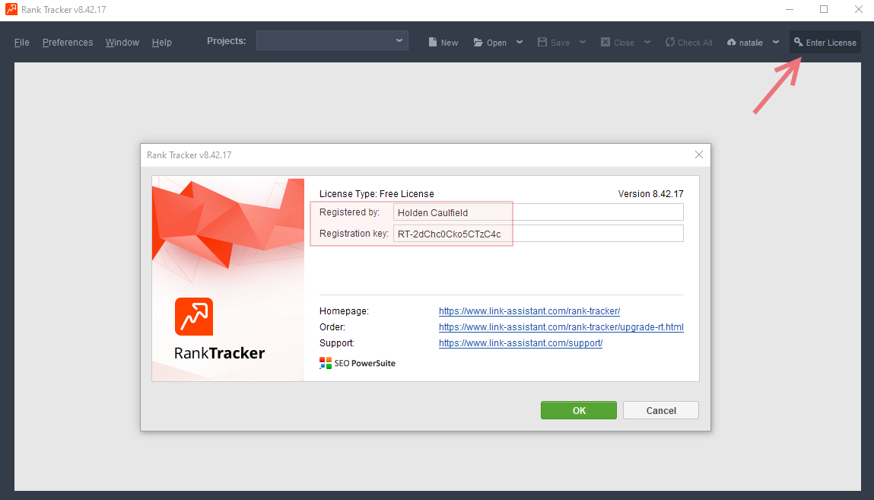Click the Registered by input field

tap(538, 212)
